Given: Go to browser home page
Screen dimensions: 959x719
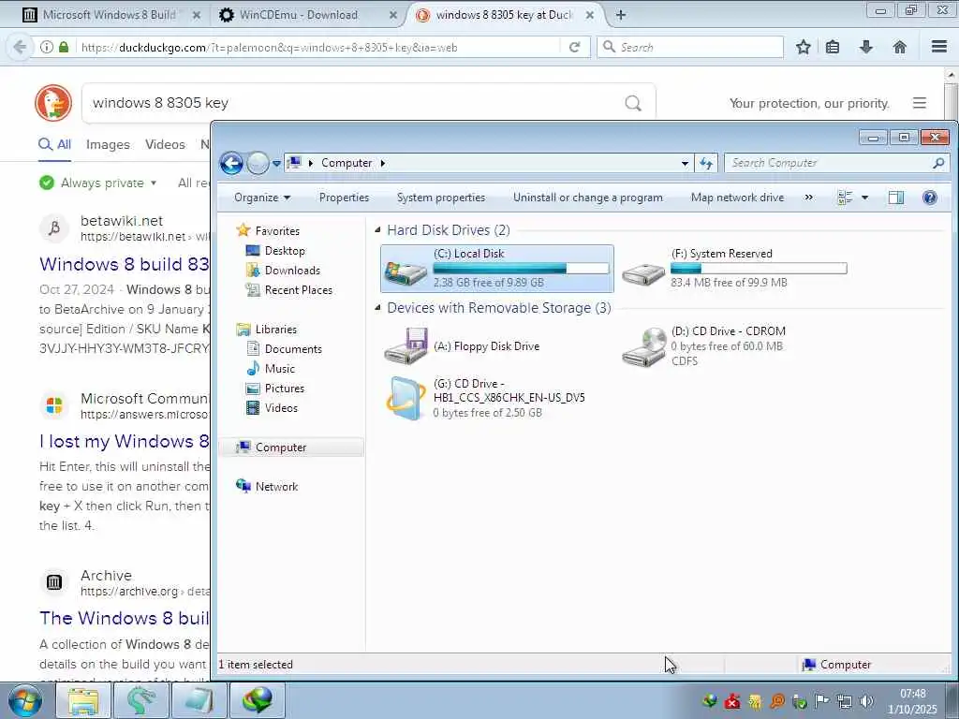Looking at the screenshot, I should [x=899, y=47].
